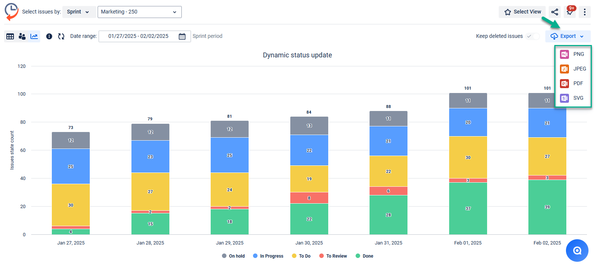Toggle On hold series in legend
The image size is (596, 264).
tap(233, 256)
